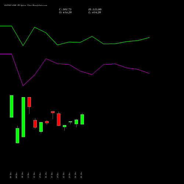Click the 15 Dec date label
Viewport: 184px width, 184px height.
(40, 175)
